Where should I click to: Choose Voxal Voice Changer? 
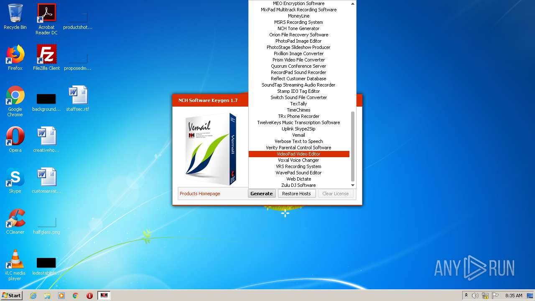coord(299,160)
